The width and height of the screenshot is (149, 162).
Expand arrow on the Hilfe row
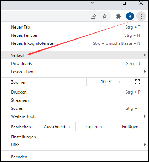click(145, 145)
